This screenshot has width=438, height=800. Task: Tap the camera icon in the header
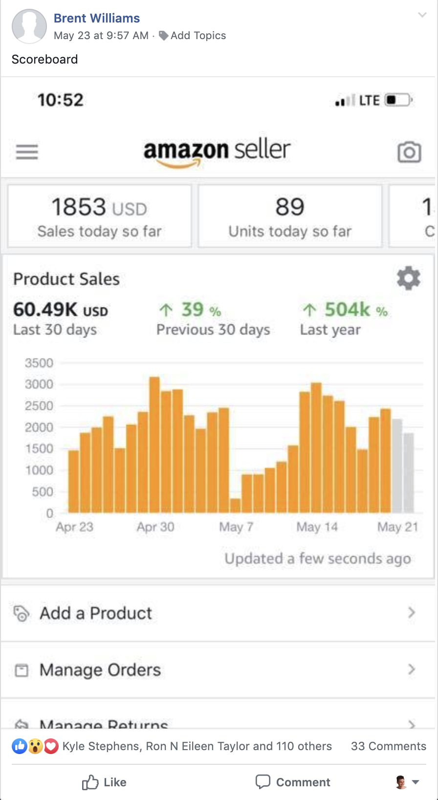[409, 152]
